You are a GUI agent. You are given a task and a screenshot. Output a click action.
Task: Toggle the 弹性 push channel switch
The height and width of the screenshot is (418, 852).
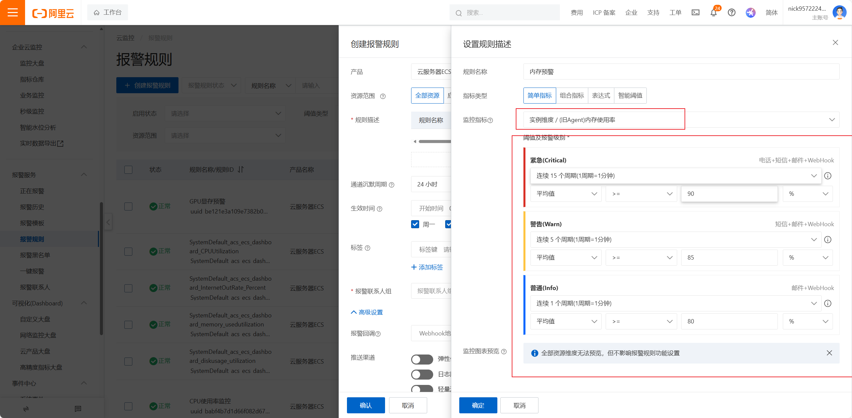[x=422, y=359]
